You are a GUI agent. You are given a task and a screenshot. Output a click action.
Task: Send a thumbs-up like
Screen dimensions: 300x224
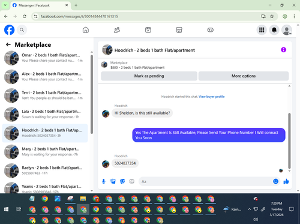[x=286, y=181]
